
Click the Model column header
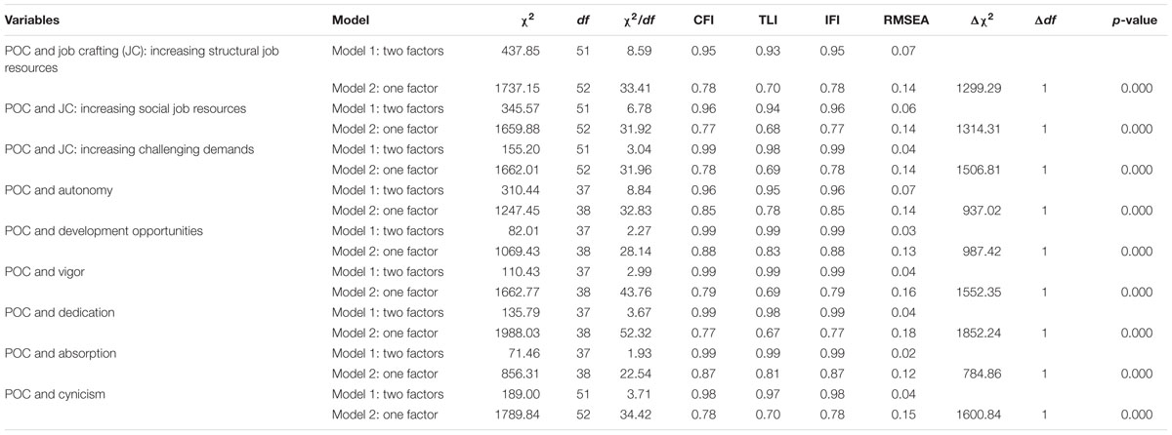tap(350, 20)
